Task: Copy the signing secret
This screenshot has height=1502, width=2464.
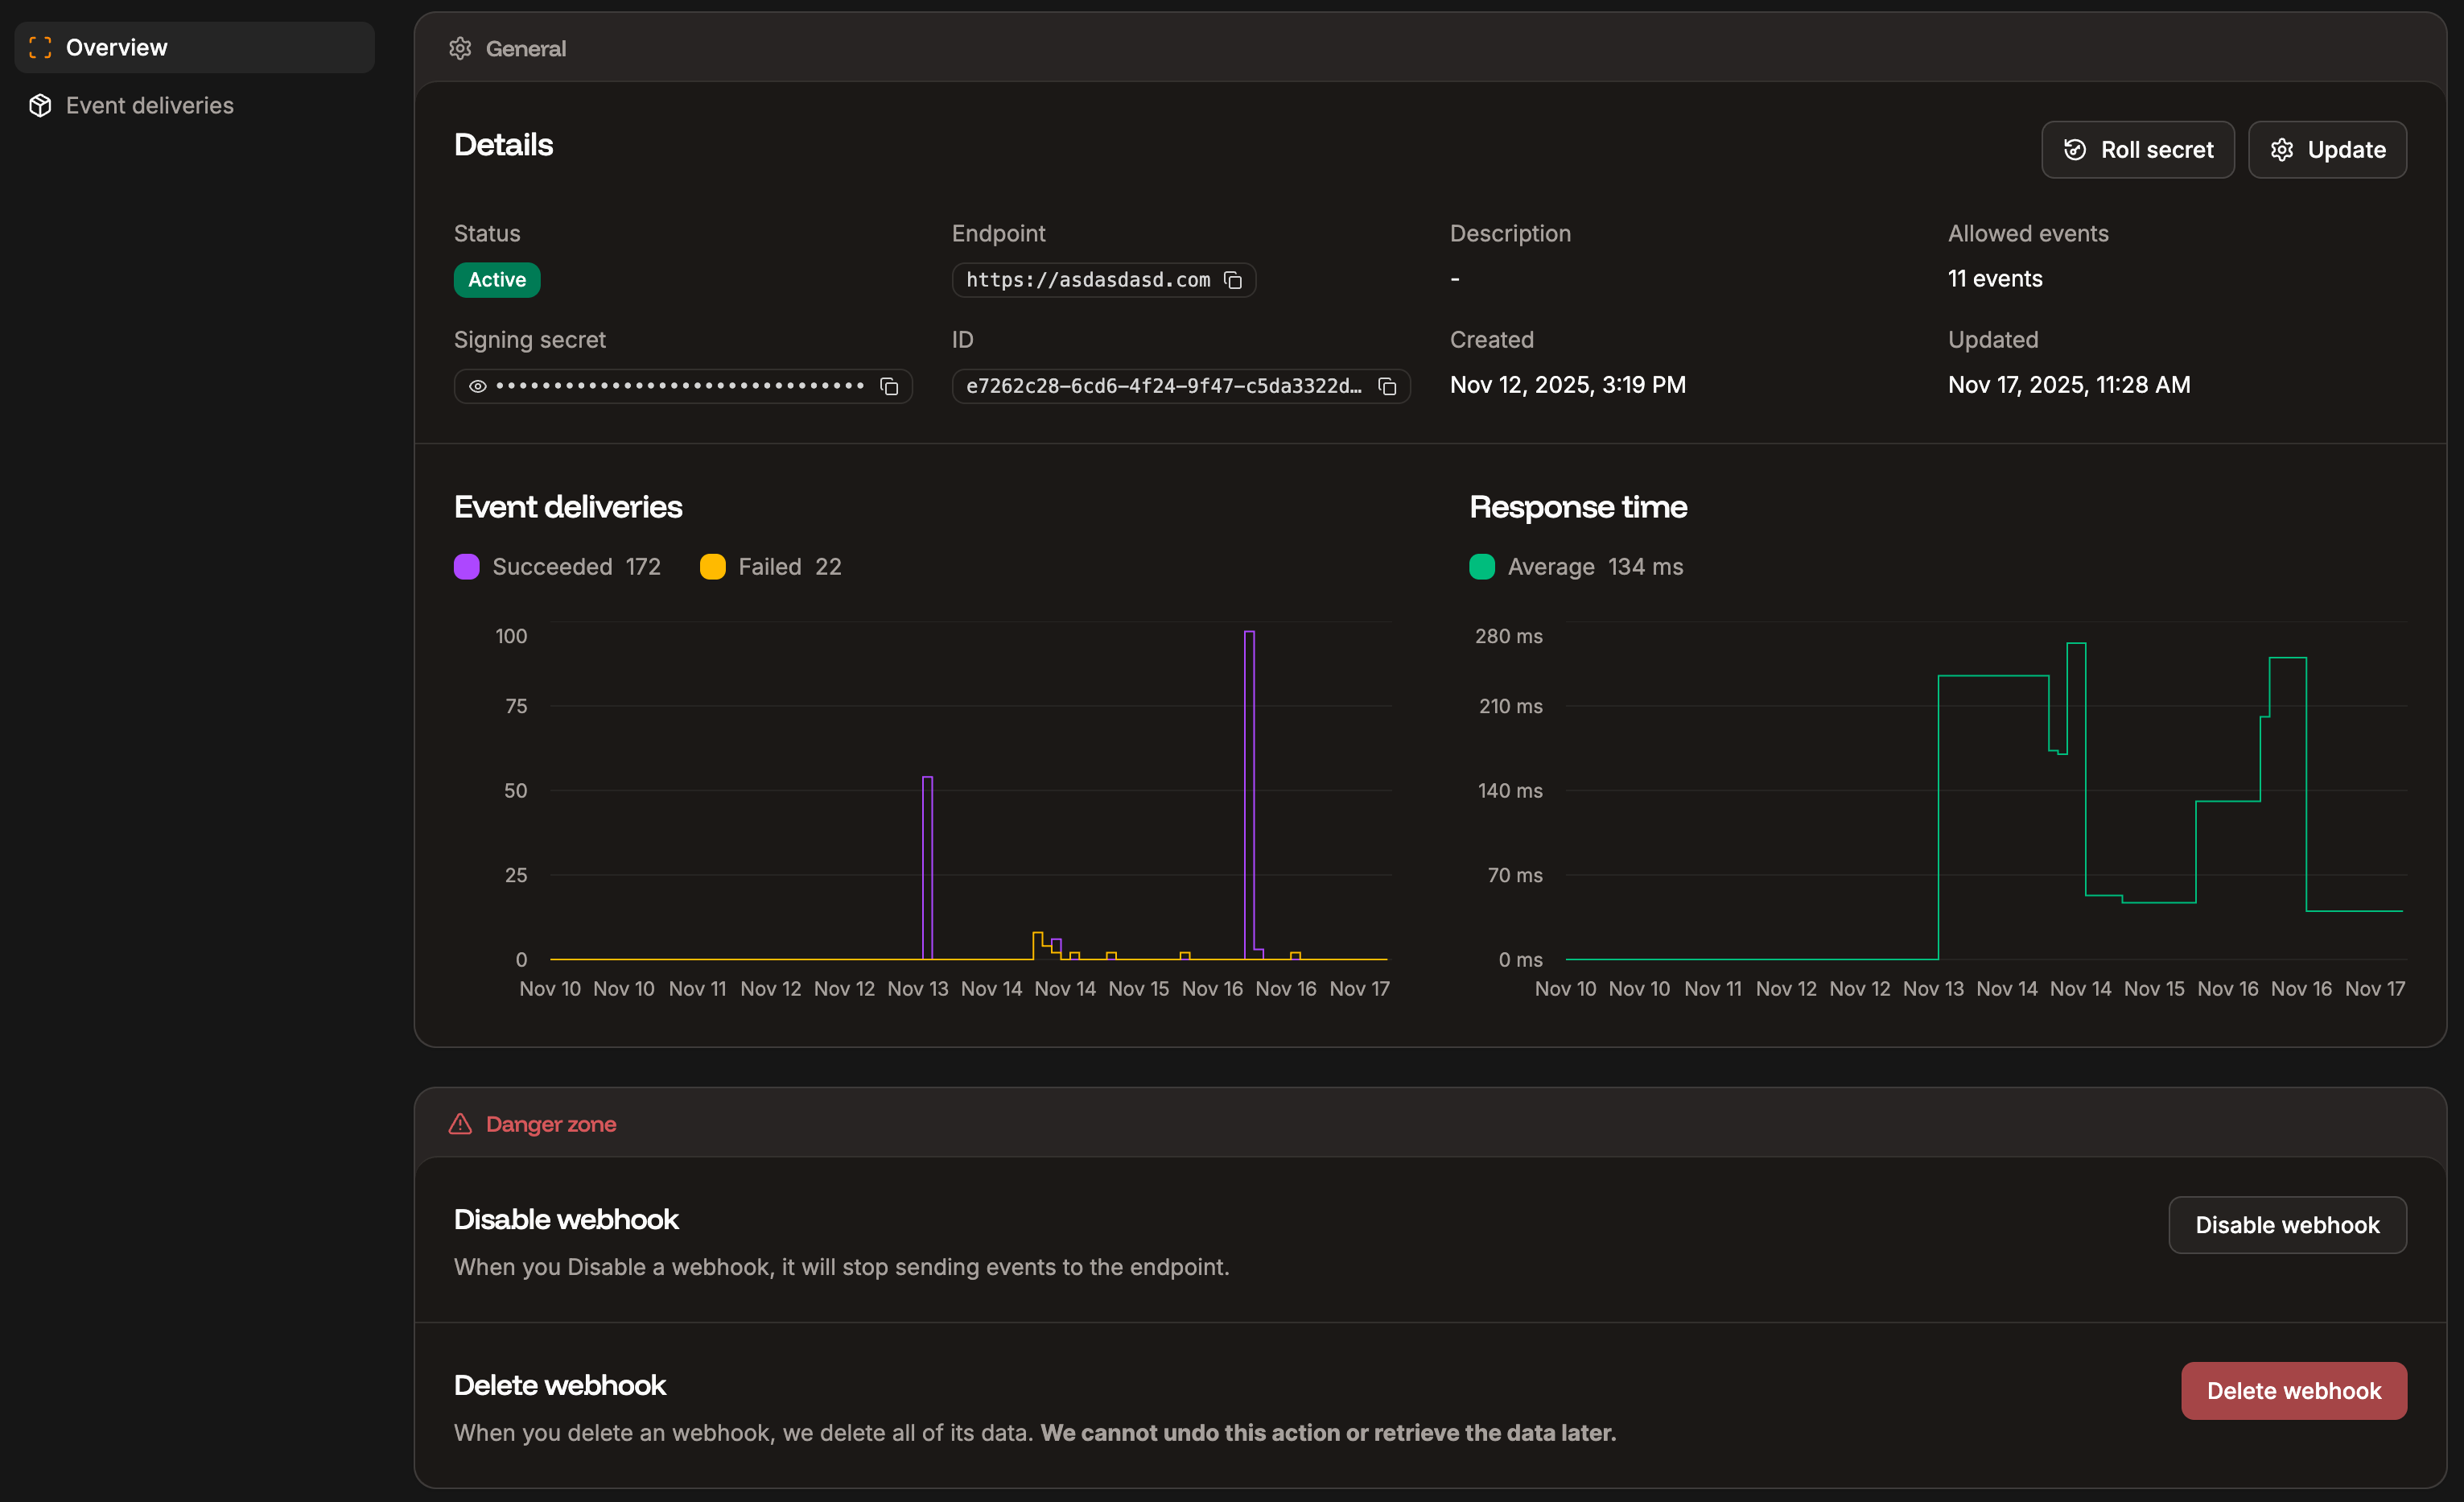Action: [x=889, y=386]
